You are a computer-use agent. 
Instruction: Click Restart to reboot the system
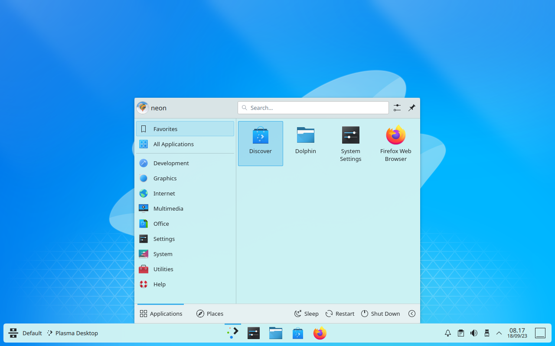pos(340,314)
